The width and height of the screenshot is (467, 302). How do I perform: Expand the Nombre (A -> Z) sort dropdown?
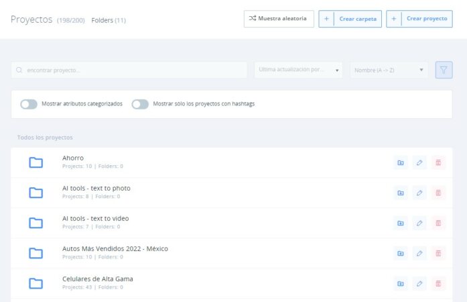389,70
